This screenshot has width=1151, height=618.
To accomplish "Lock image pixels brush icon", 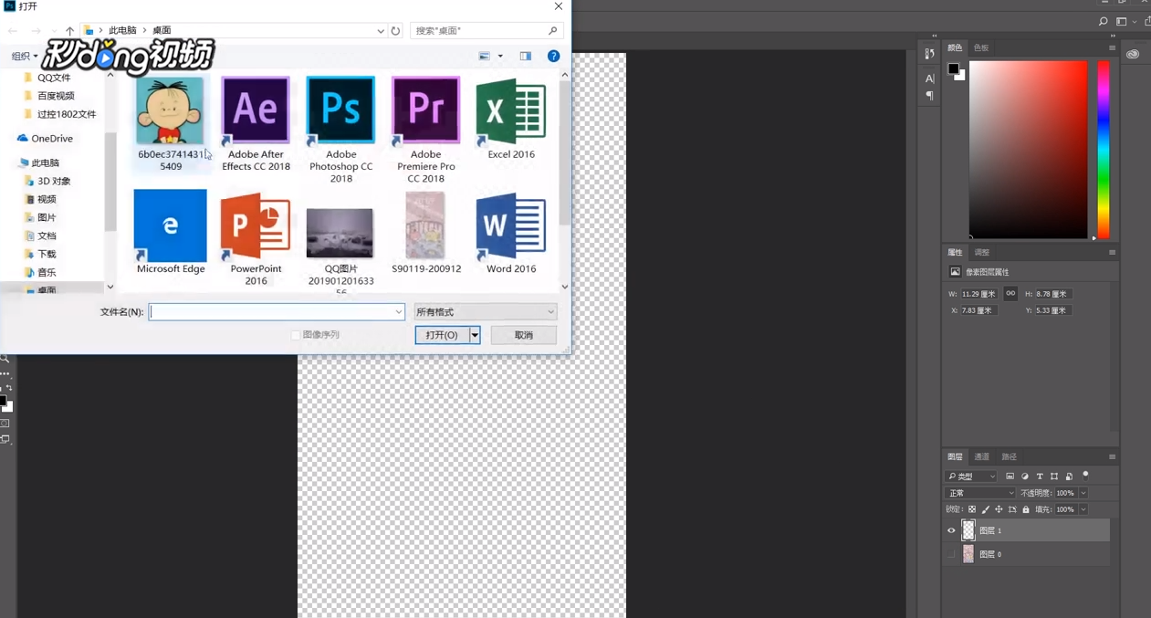I will (986, 509).
